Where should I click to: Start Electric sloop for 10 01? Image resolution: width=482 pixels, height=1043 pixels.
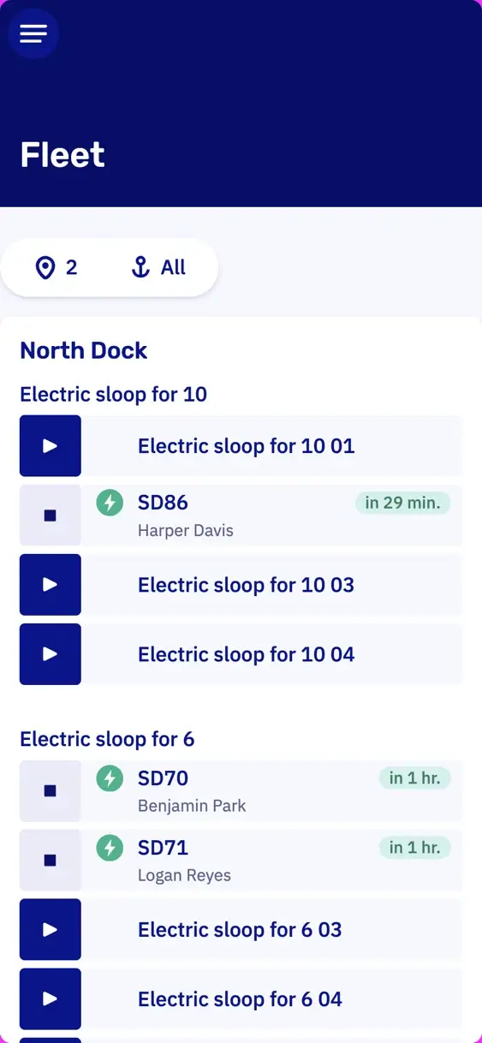(x=51, y=446)
